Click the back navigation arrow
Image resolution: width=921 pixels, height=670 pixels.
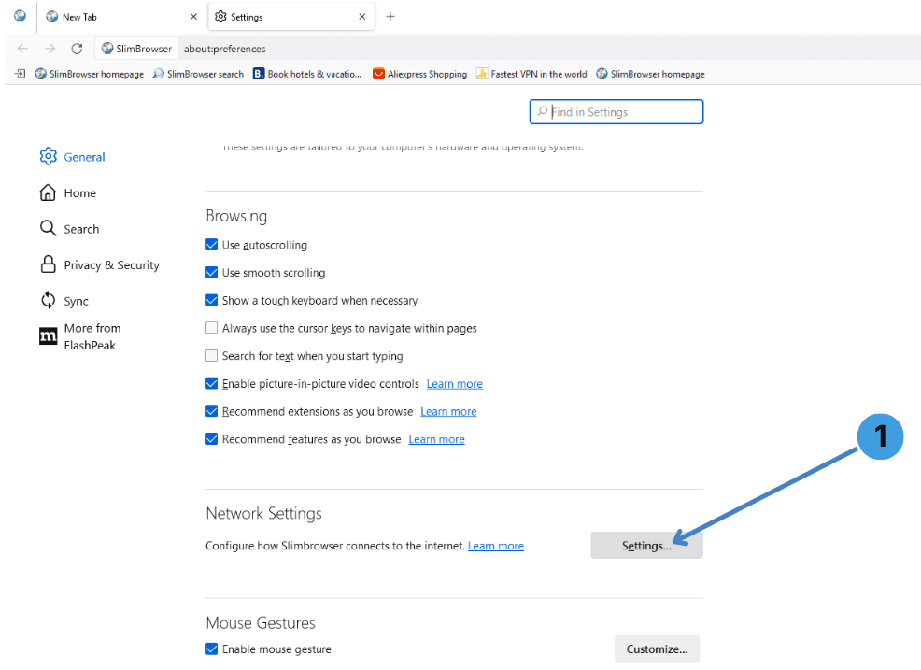coord(22,49)
